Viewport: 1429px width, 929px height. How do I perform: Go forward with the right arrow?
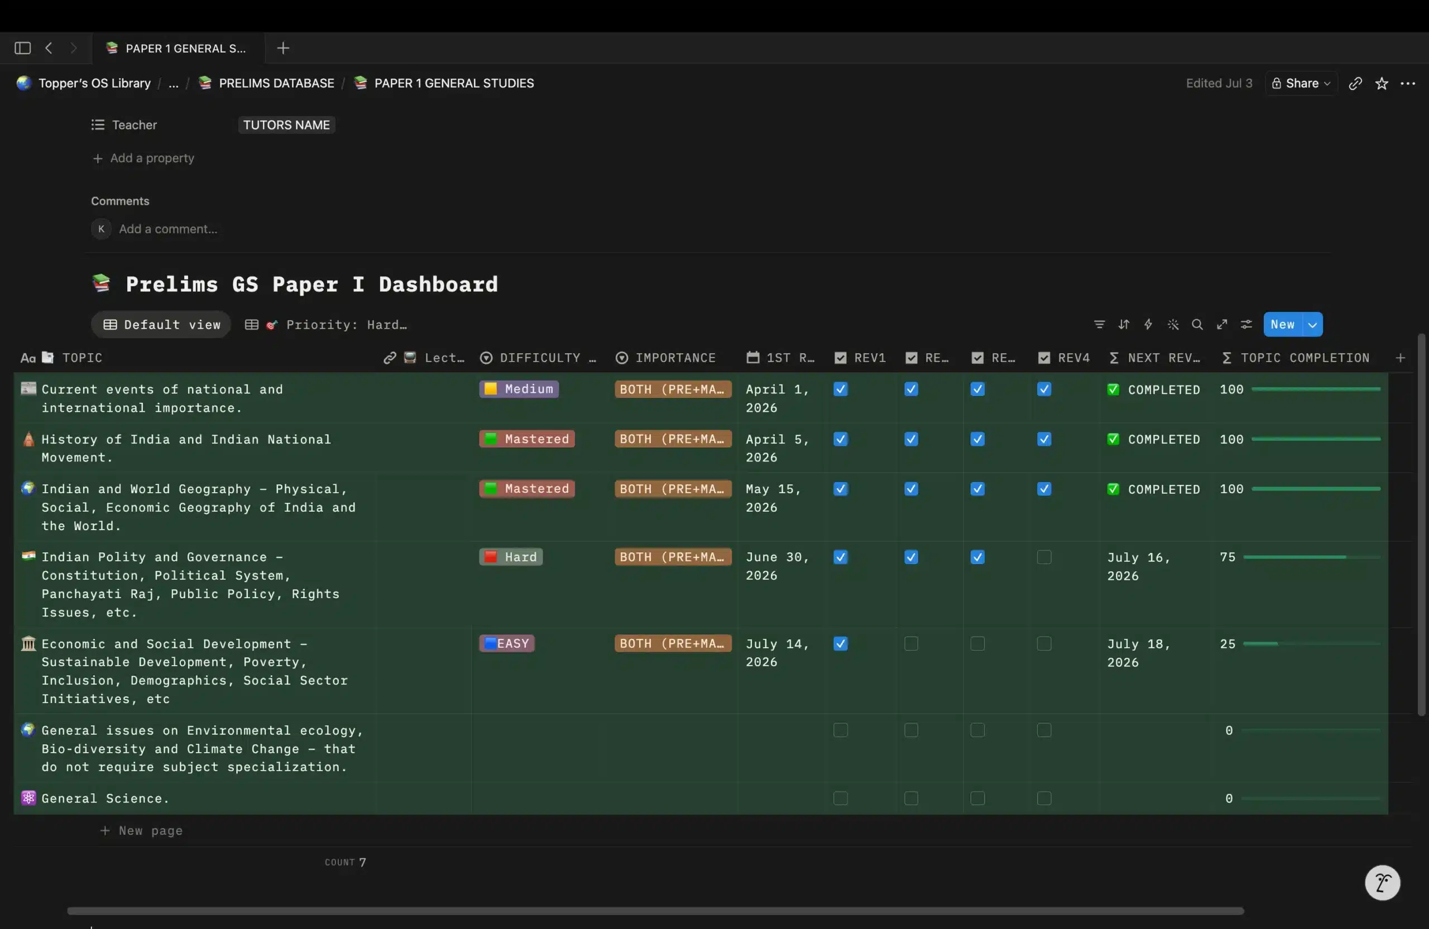(73, 48)
